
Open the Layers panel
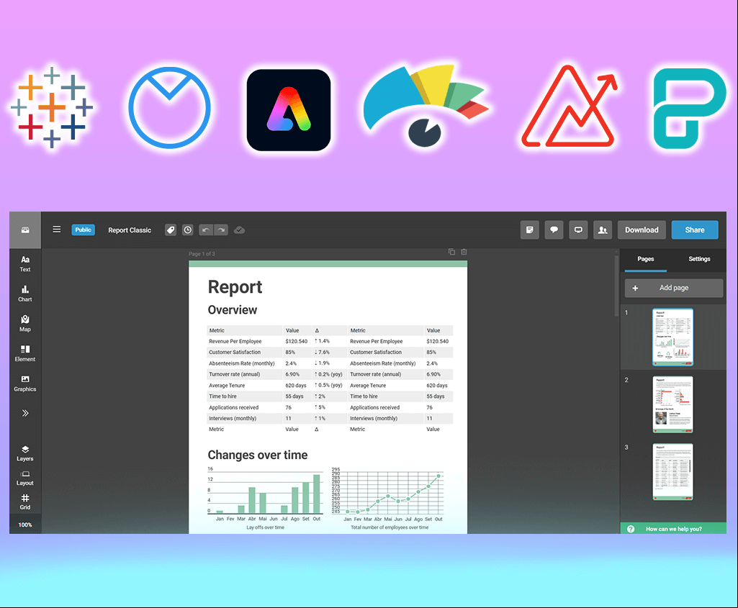tap(25, 453)
